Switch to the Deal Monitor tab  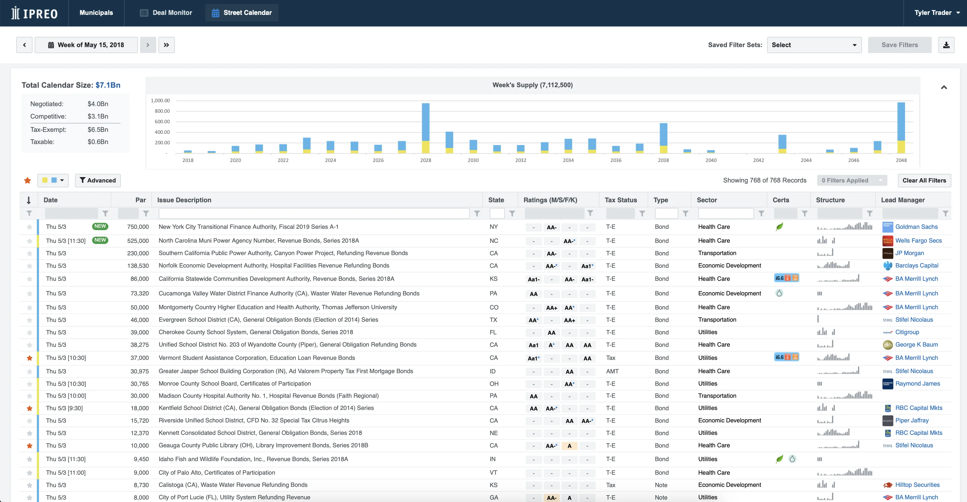[166, 13]
